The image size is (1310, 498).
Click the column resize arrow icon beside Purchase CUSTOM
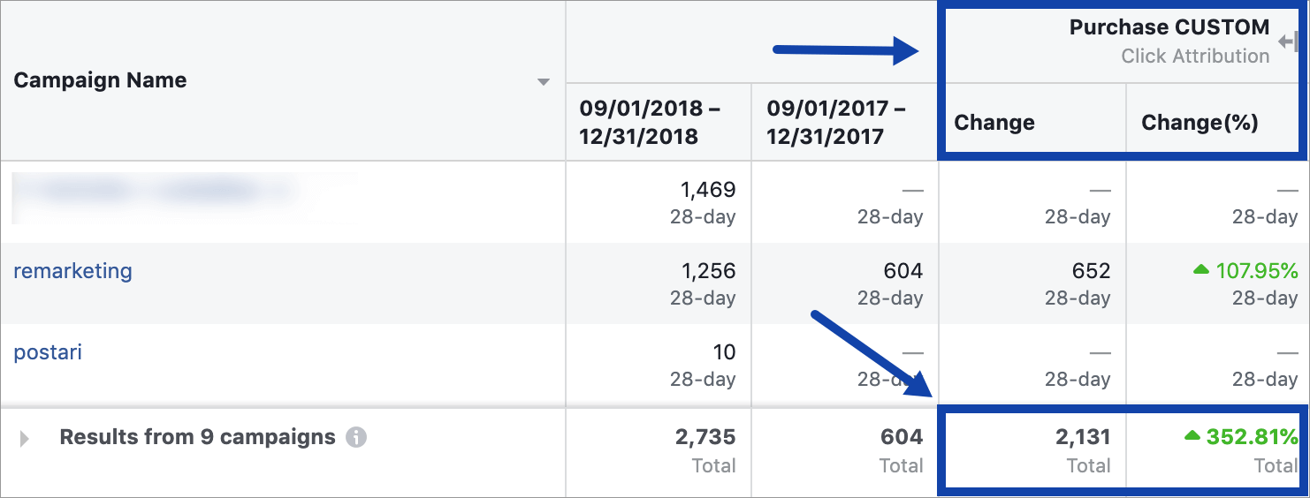1288,41
